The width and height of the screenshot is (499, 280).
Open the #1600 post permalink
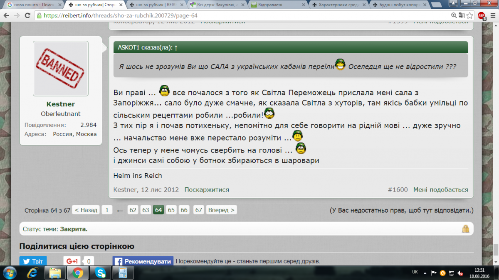pyautogui.click(x=398, y=189)
